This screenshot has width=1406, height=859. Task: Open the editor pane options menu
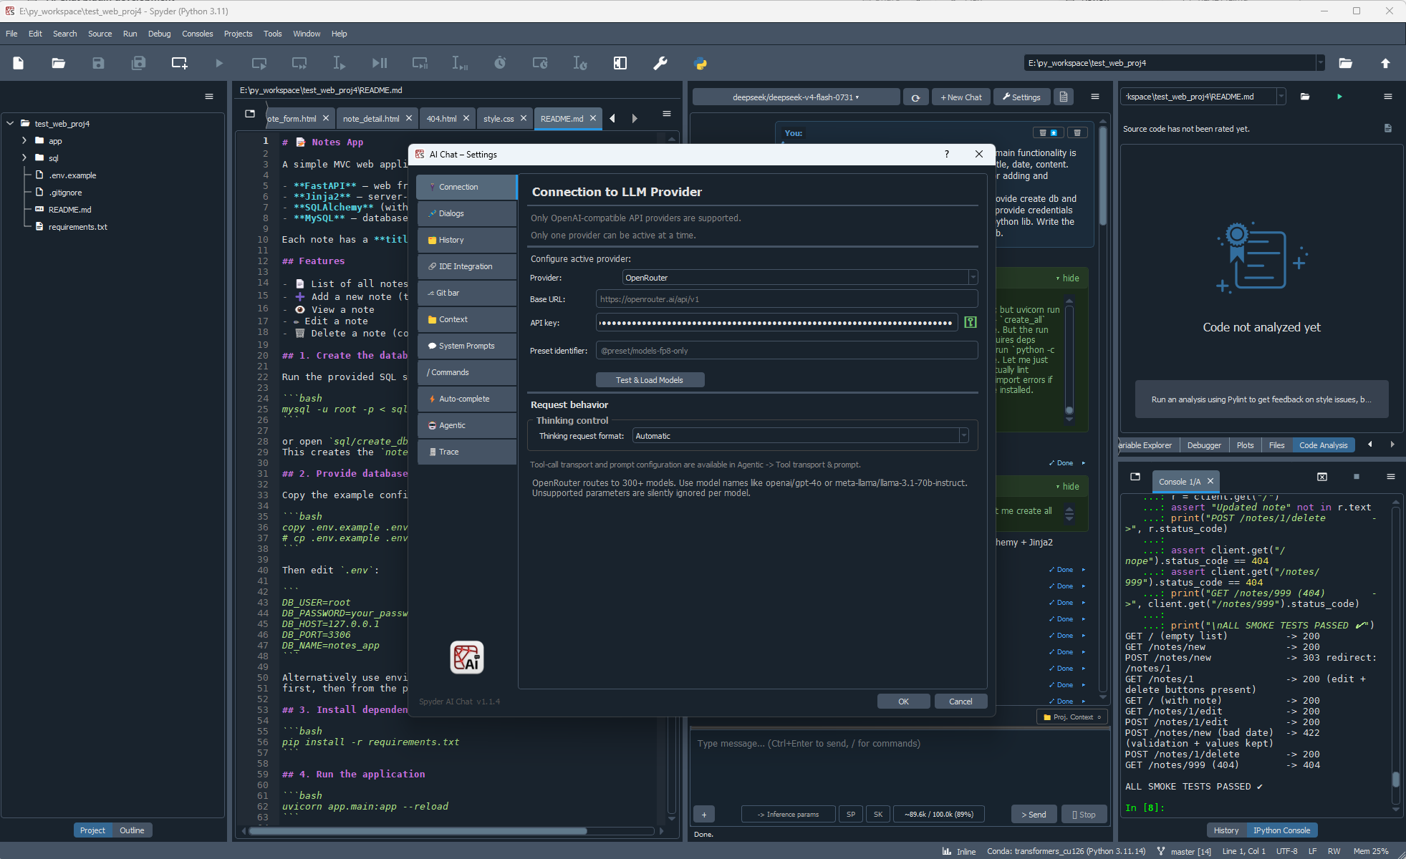pos(667,114)
